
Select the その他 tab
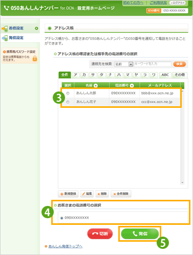[x=180, y=75]
